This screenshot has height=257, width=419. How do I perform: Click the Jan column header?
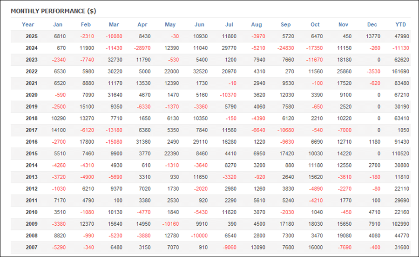point(58,25)
